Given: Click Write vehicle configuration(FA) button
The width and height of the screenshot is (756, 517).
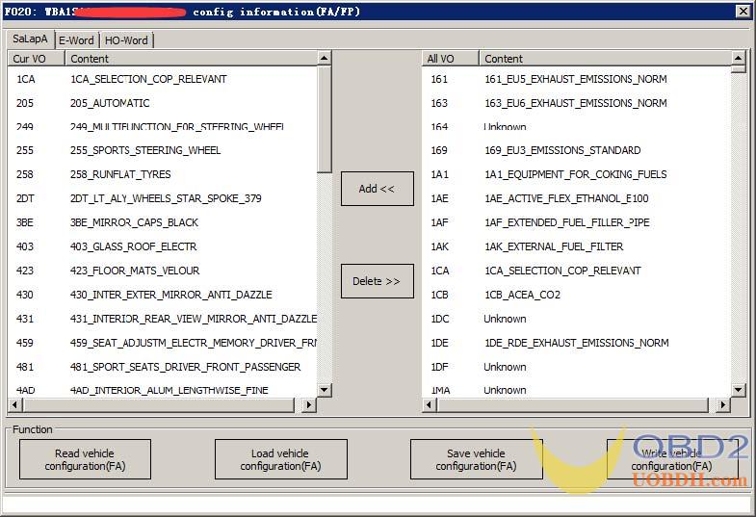Looking at the screenshot, I should [x=671, y=459].
